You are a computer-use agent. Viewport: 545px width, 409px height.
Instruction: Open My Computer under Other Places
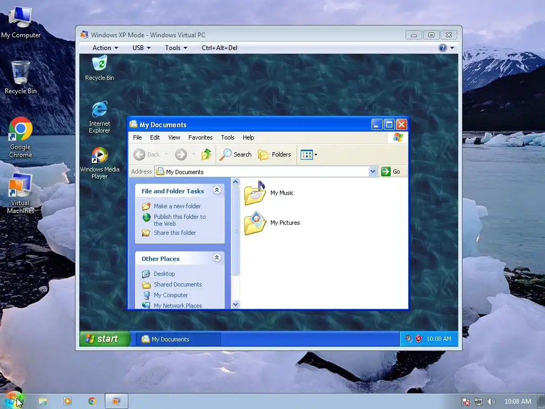[165, 295]
